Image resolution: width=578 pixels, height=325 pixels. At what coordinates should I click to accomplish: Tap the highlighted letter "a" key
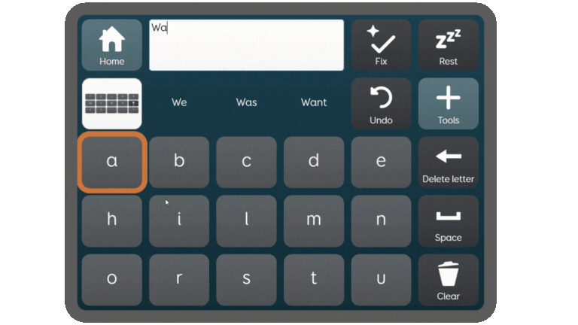pyautogui.click(x=111, y=162)
